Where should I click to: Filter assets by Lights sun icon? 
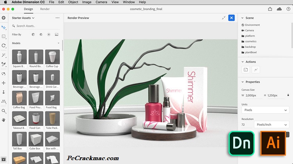pos(49,34)
